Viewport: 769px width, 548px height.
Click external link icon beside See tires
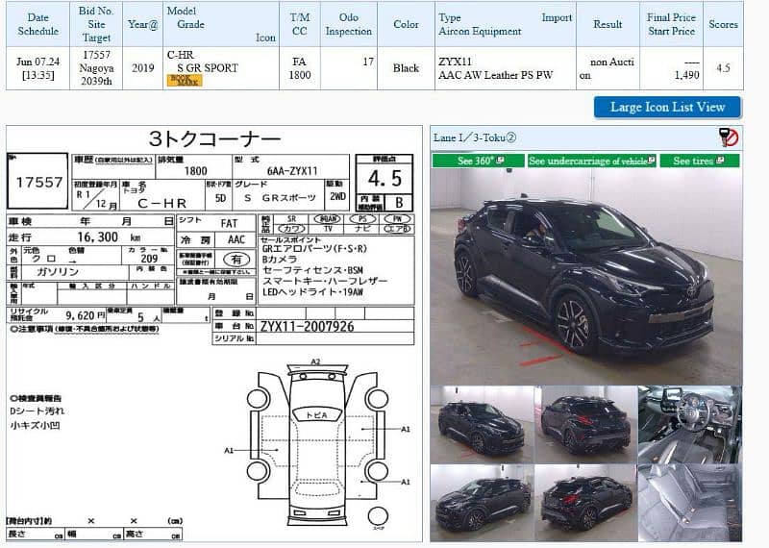(x=720, y=160)
